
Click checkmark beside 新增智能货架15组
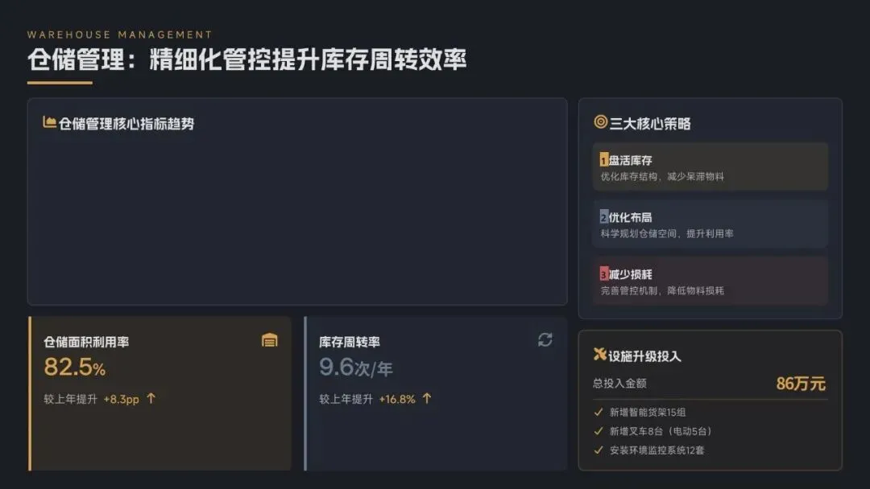599,412
